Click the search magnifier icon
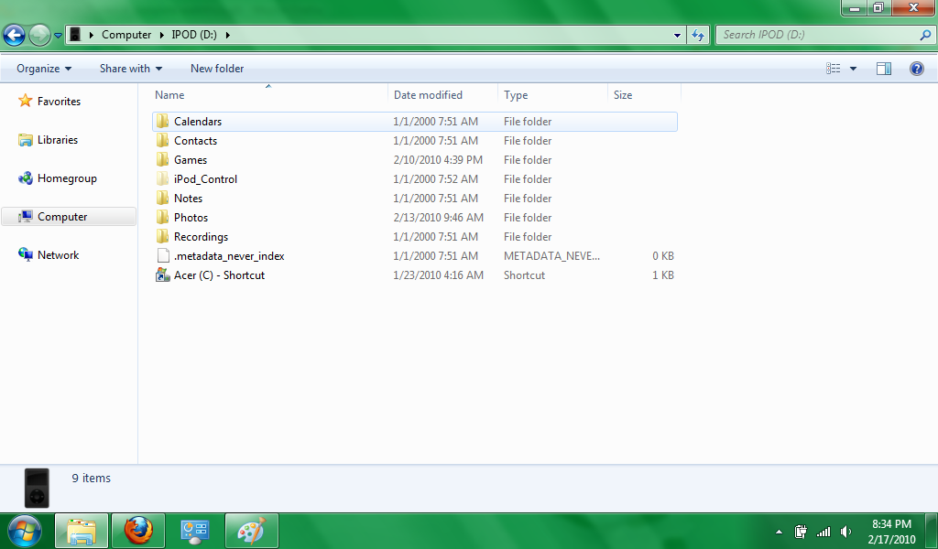The height and width of the screenshot is (549, 938). 925,36
